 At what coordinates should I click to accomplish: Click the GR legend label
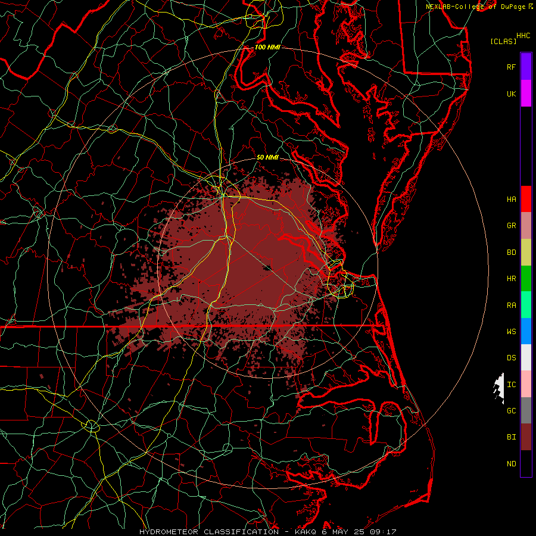click(x=511, y=226)
